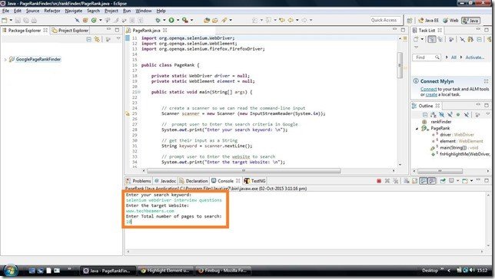Click the Find field in Task List
This screenshot has width=495, height=279.
tap(426, 57)
